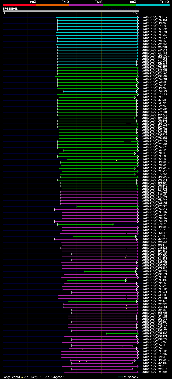Open hit UniRef100_B9N4Z3
The height and width of the screenshot is (379, 172).
(x=154, y=301)
